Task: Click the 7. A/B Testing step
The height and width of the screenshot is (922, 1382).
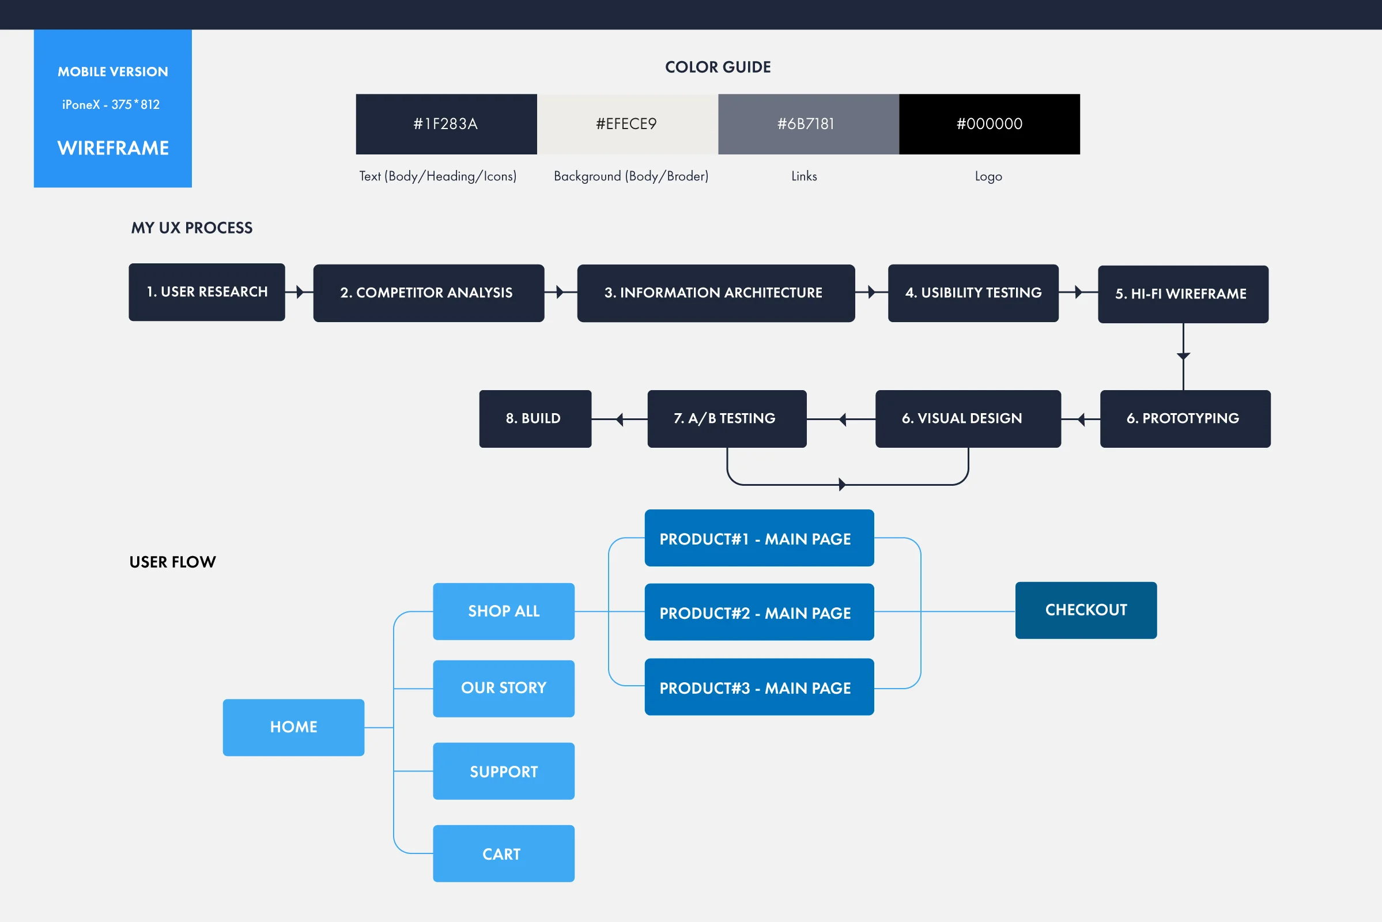Action: click(x=726, y=419)
